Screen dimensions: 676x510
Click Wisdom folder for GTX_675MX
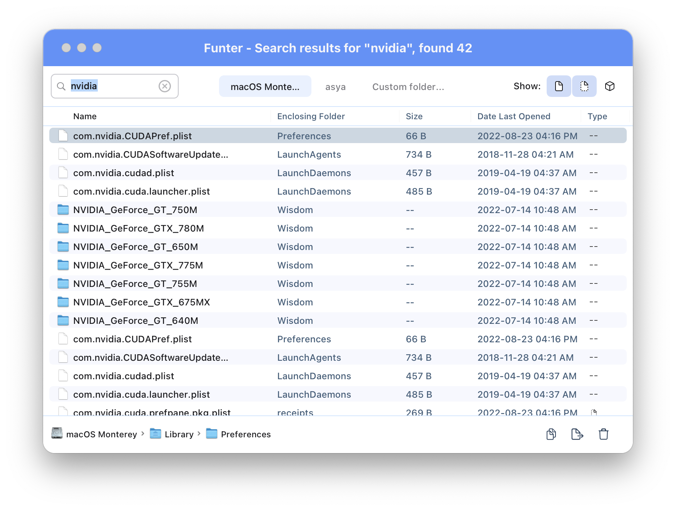tap(295, 302)
